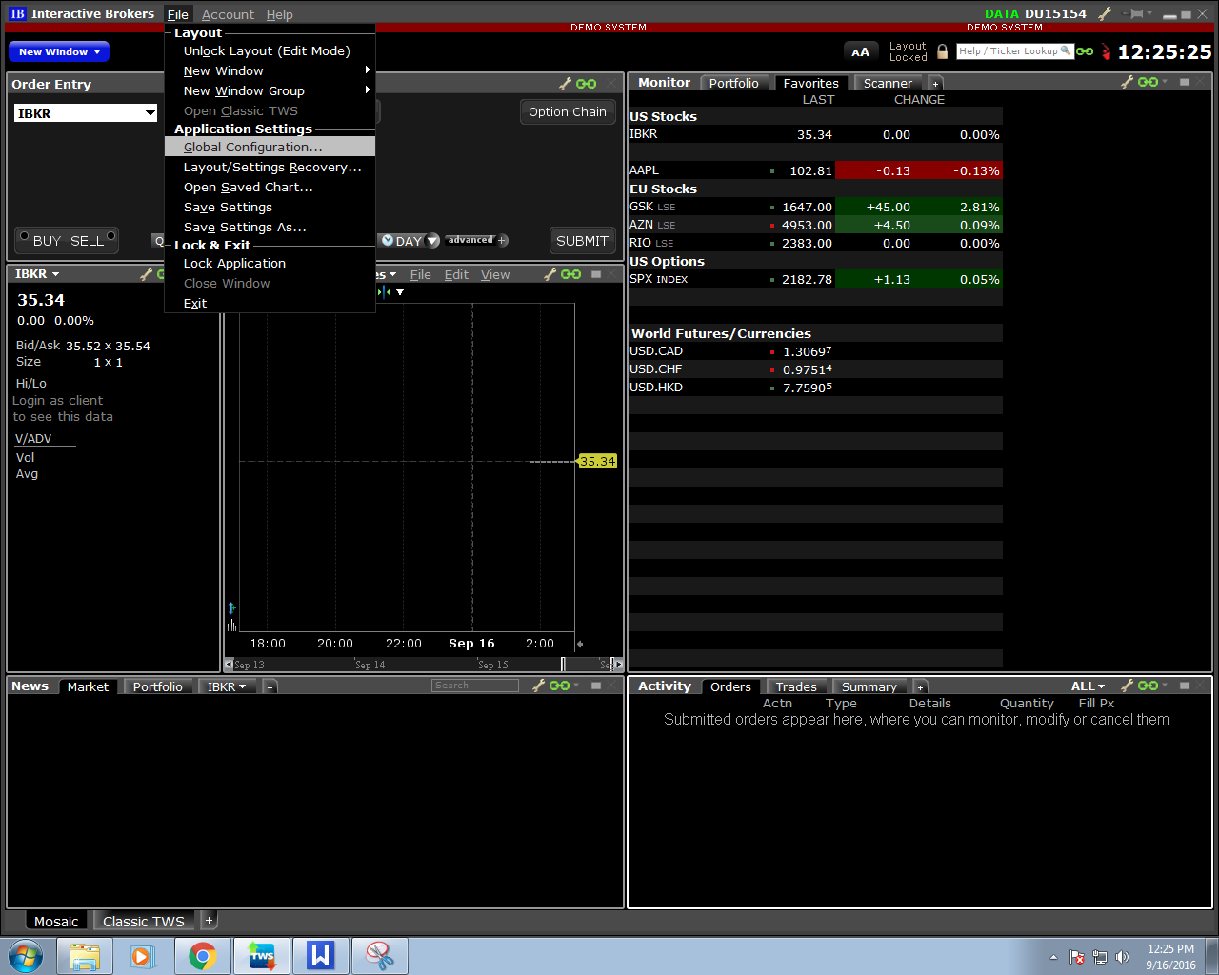Image resolution: width=1219 pixels, height=975 pixels.
Task: Switch to the Scanner tab in Monitor
Action: pyautogui.click(x=888, y=84)
